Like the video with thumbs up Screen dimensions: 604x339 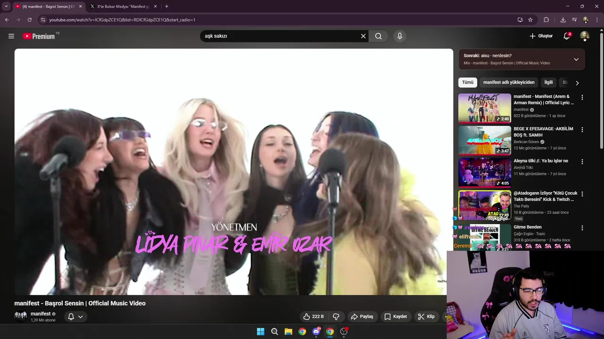pyautogui.click(x=314, y=317)
